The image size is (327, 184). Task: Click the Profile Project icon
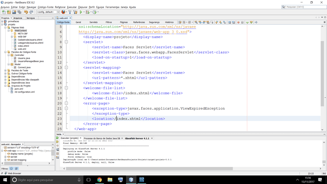coord(94,12)
